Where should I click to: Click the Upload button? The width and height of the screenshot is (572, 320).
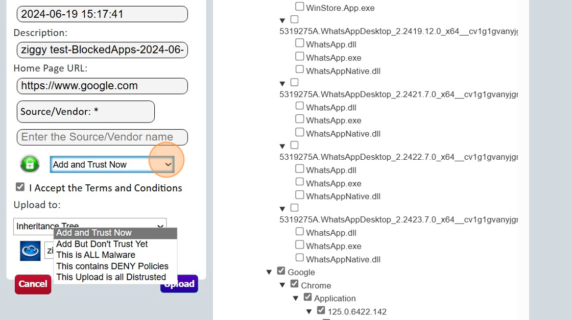[x=179, y=284]
